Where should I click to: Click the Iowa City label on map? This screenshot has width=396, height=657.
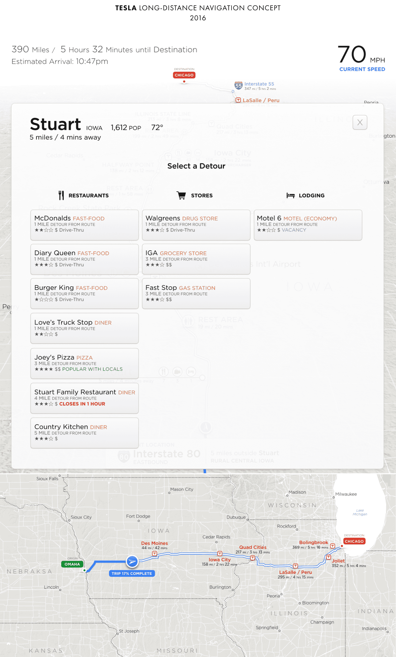[220, 560]
